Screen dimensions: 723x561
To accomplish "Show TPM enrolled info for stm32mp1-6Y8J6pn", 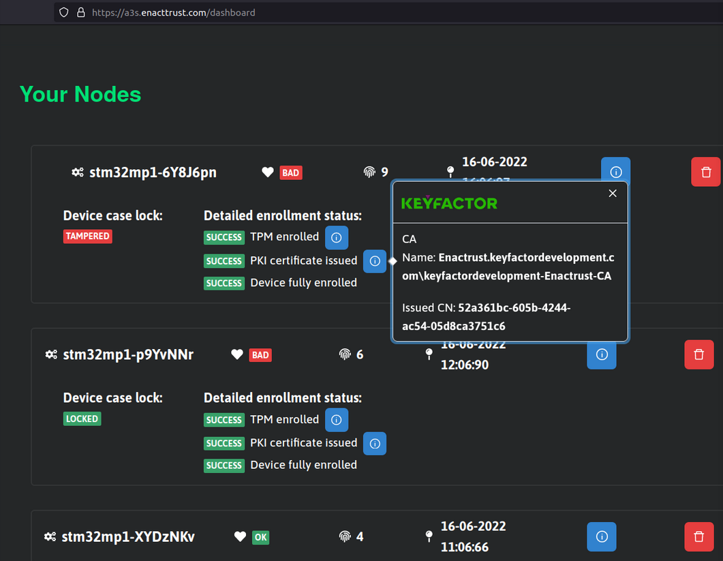I will coord(336,238).
